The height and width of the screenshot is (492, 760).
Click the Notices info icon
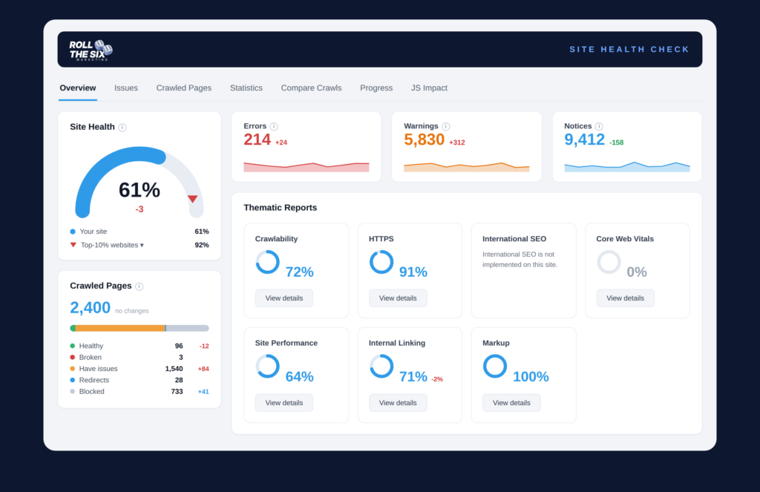coord(599,126)
